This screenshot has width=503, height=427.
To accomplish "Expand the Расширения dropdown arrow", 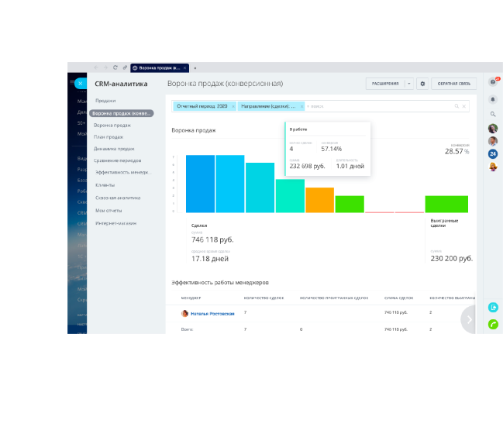I will coord(409,84).
